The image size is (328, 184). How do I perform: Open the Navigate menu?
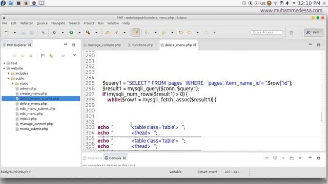click(58, 23)
